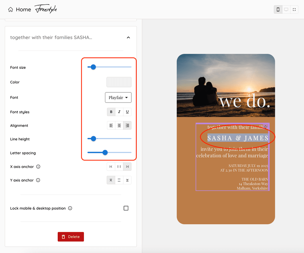The height and width of the screenshot is (253, 304).
Task: Set X axis anchor to left
Action: (x=111, y=167)
